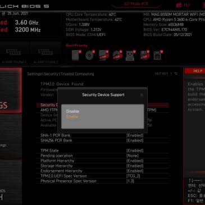The width and height of the screenshot is (205, 205).
Task: Close the Security Device Support dialog
Action: click(142, 95)
